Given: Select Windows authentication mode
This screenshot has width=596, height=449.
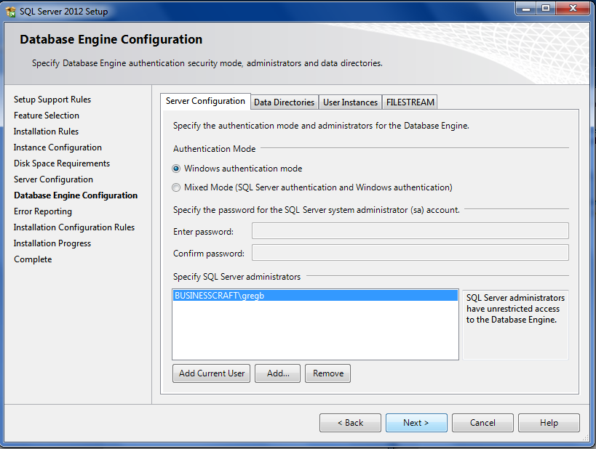Looking at the screenshot, I should (176, 169).
